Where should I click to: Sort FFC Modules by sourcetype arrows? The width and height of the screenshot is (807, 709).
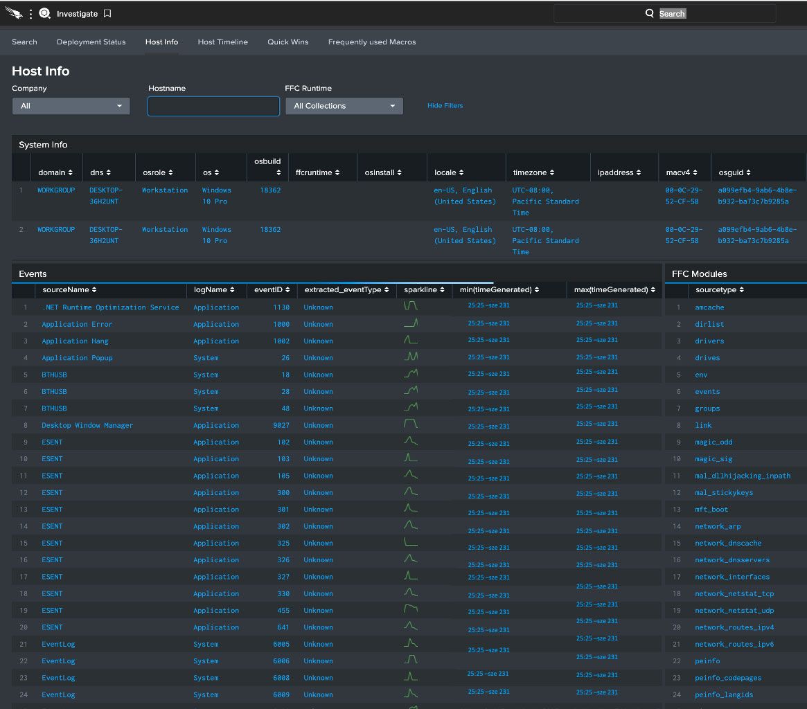pyautogui.click(x=742, y=289)
